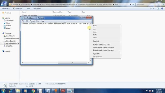
Task: Select Favorites in the navigation pane
Action: click(8, 13)
